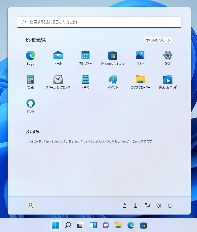Open the カレンダー (Calendar) app
This screenshot has height=232, width=197.
[85, 58]
